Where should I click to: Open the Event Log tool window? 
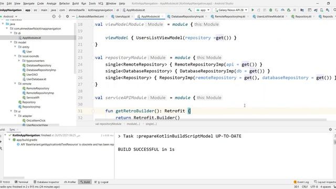(301, 182)
